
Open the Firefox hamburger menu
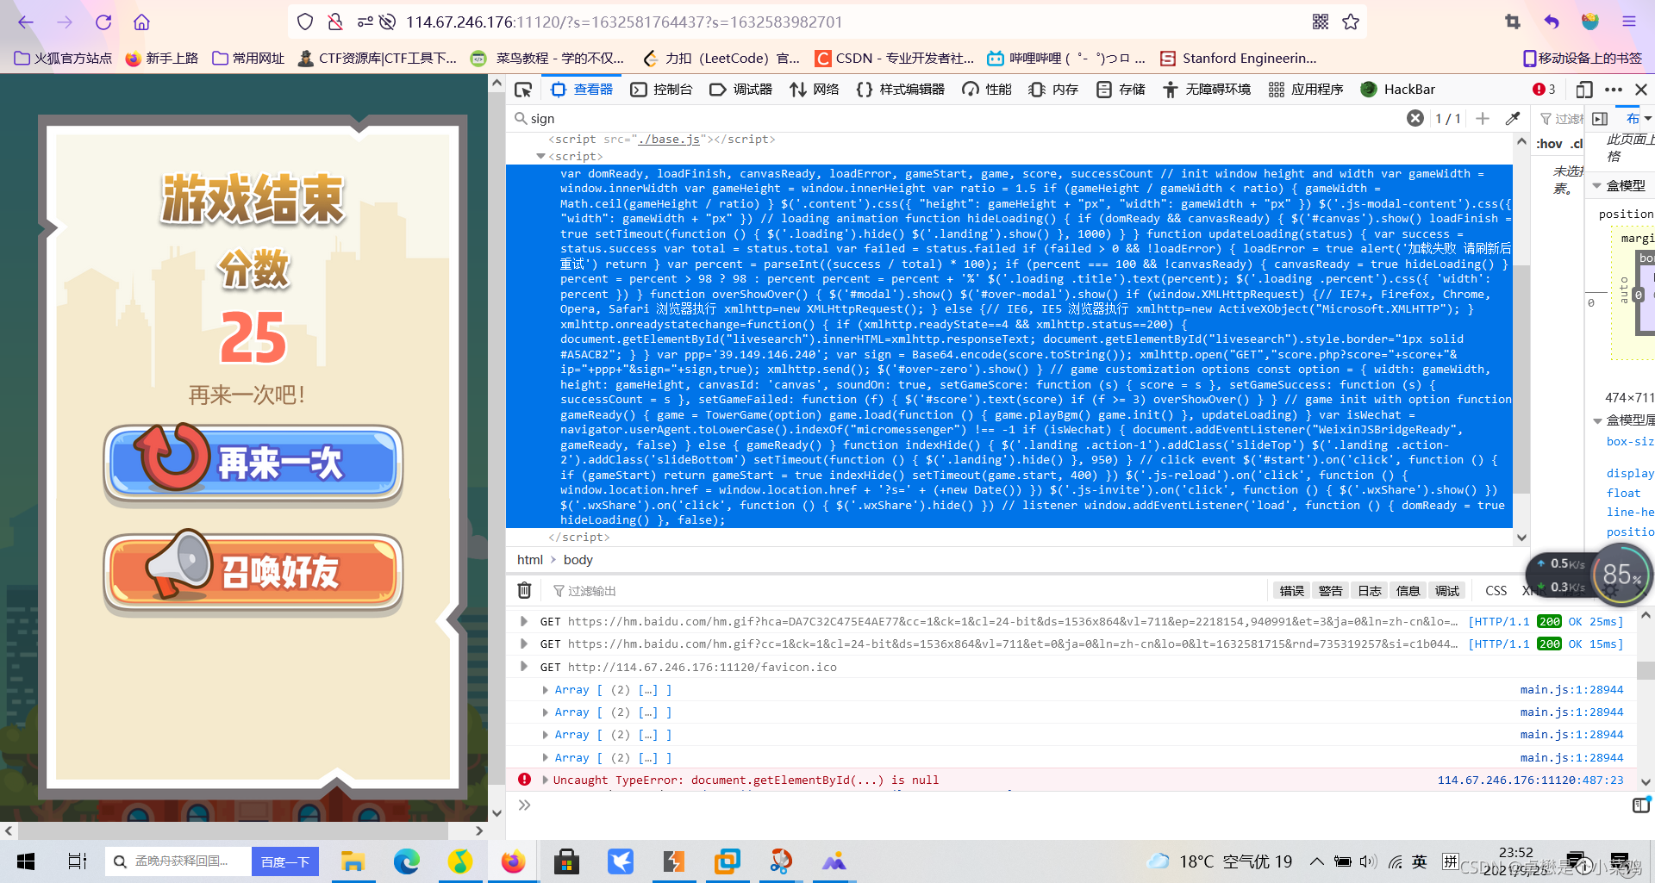point(1628,22)
